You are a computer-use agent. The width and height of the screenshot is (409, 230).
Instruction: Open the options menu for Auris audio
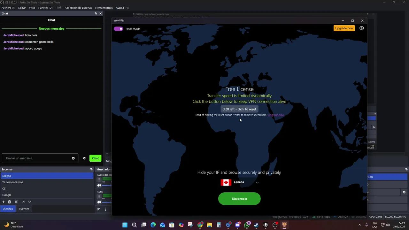point(99,196)
